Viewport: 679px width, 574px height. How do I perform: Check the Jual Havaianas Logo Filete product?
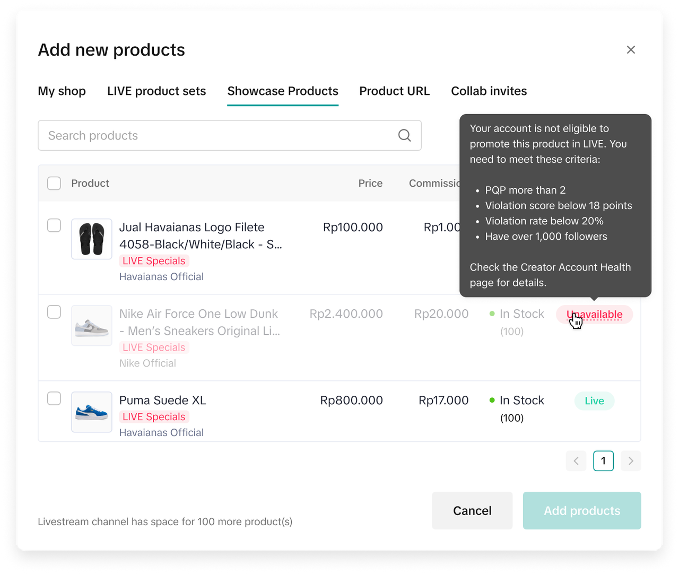54,225
